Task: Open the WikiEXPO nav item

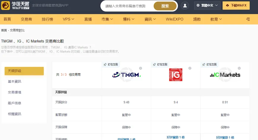Action: pos(175,19)
